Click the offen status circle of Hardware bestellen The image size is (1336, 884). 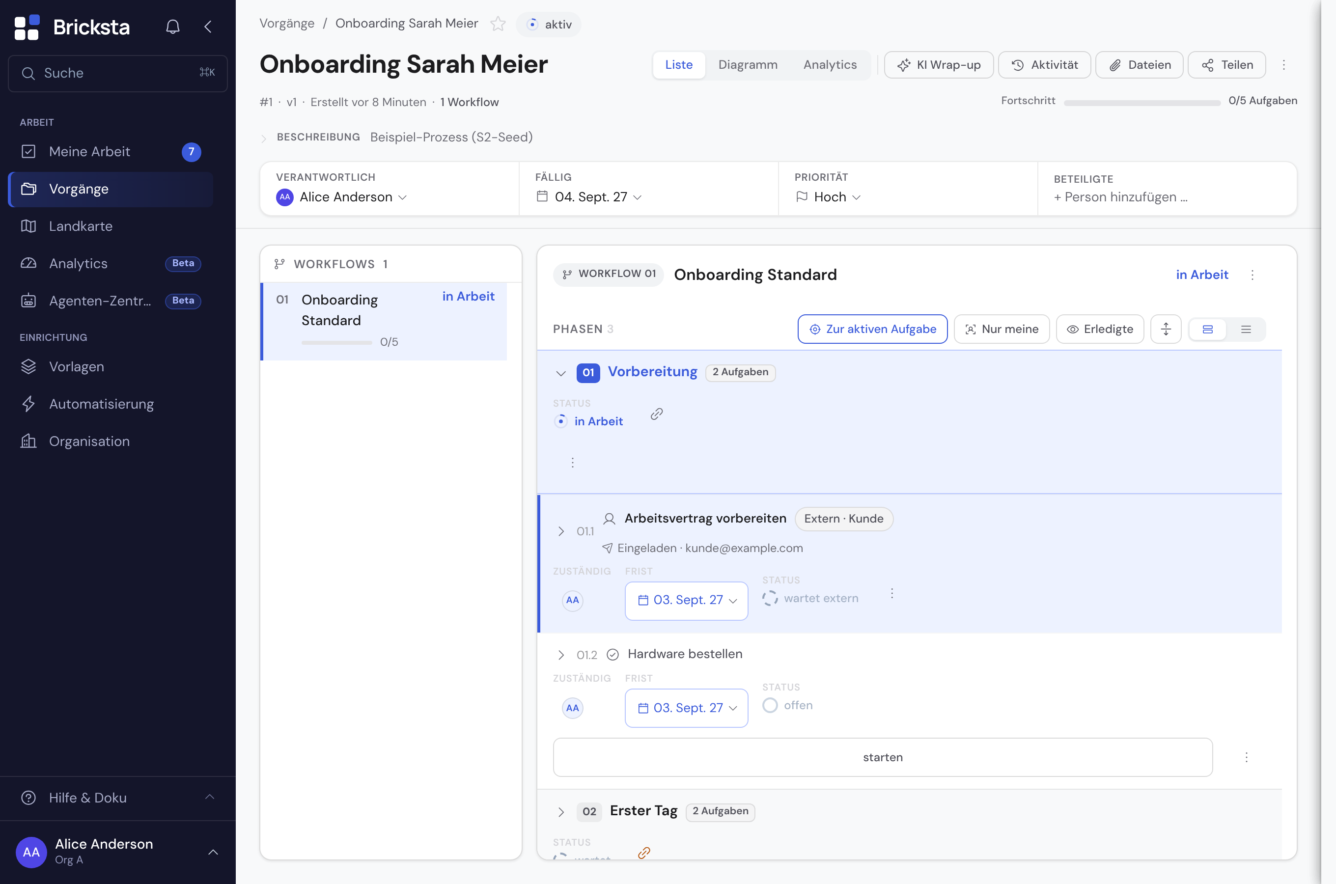(770, 706)
